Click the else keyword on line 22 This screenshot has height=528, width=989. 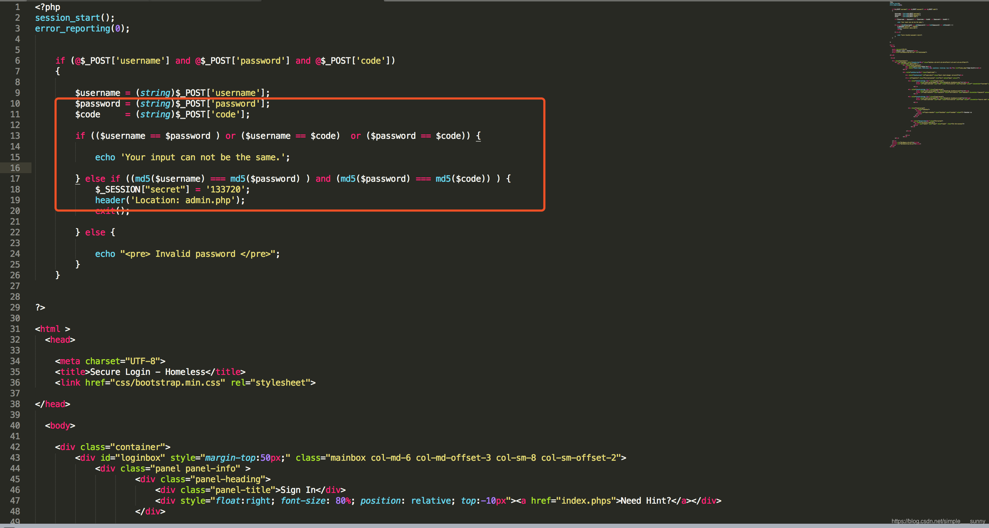click(x=95, y=233)
